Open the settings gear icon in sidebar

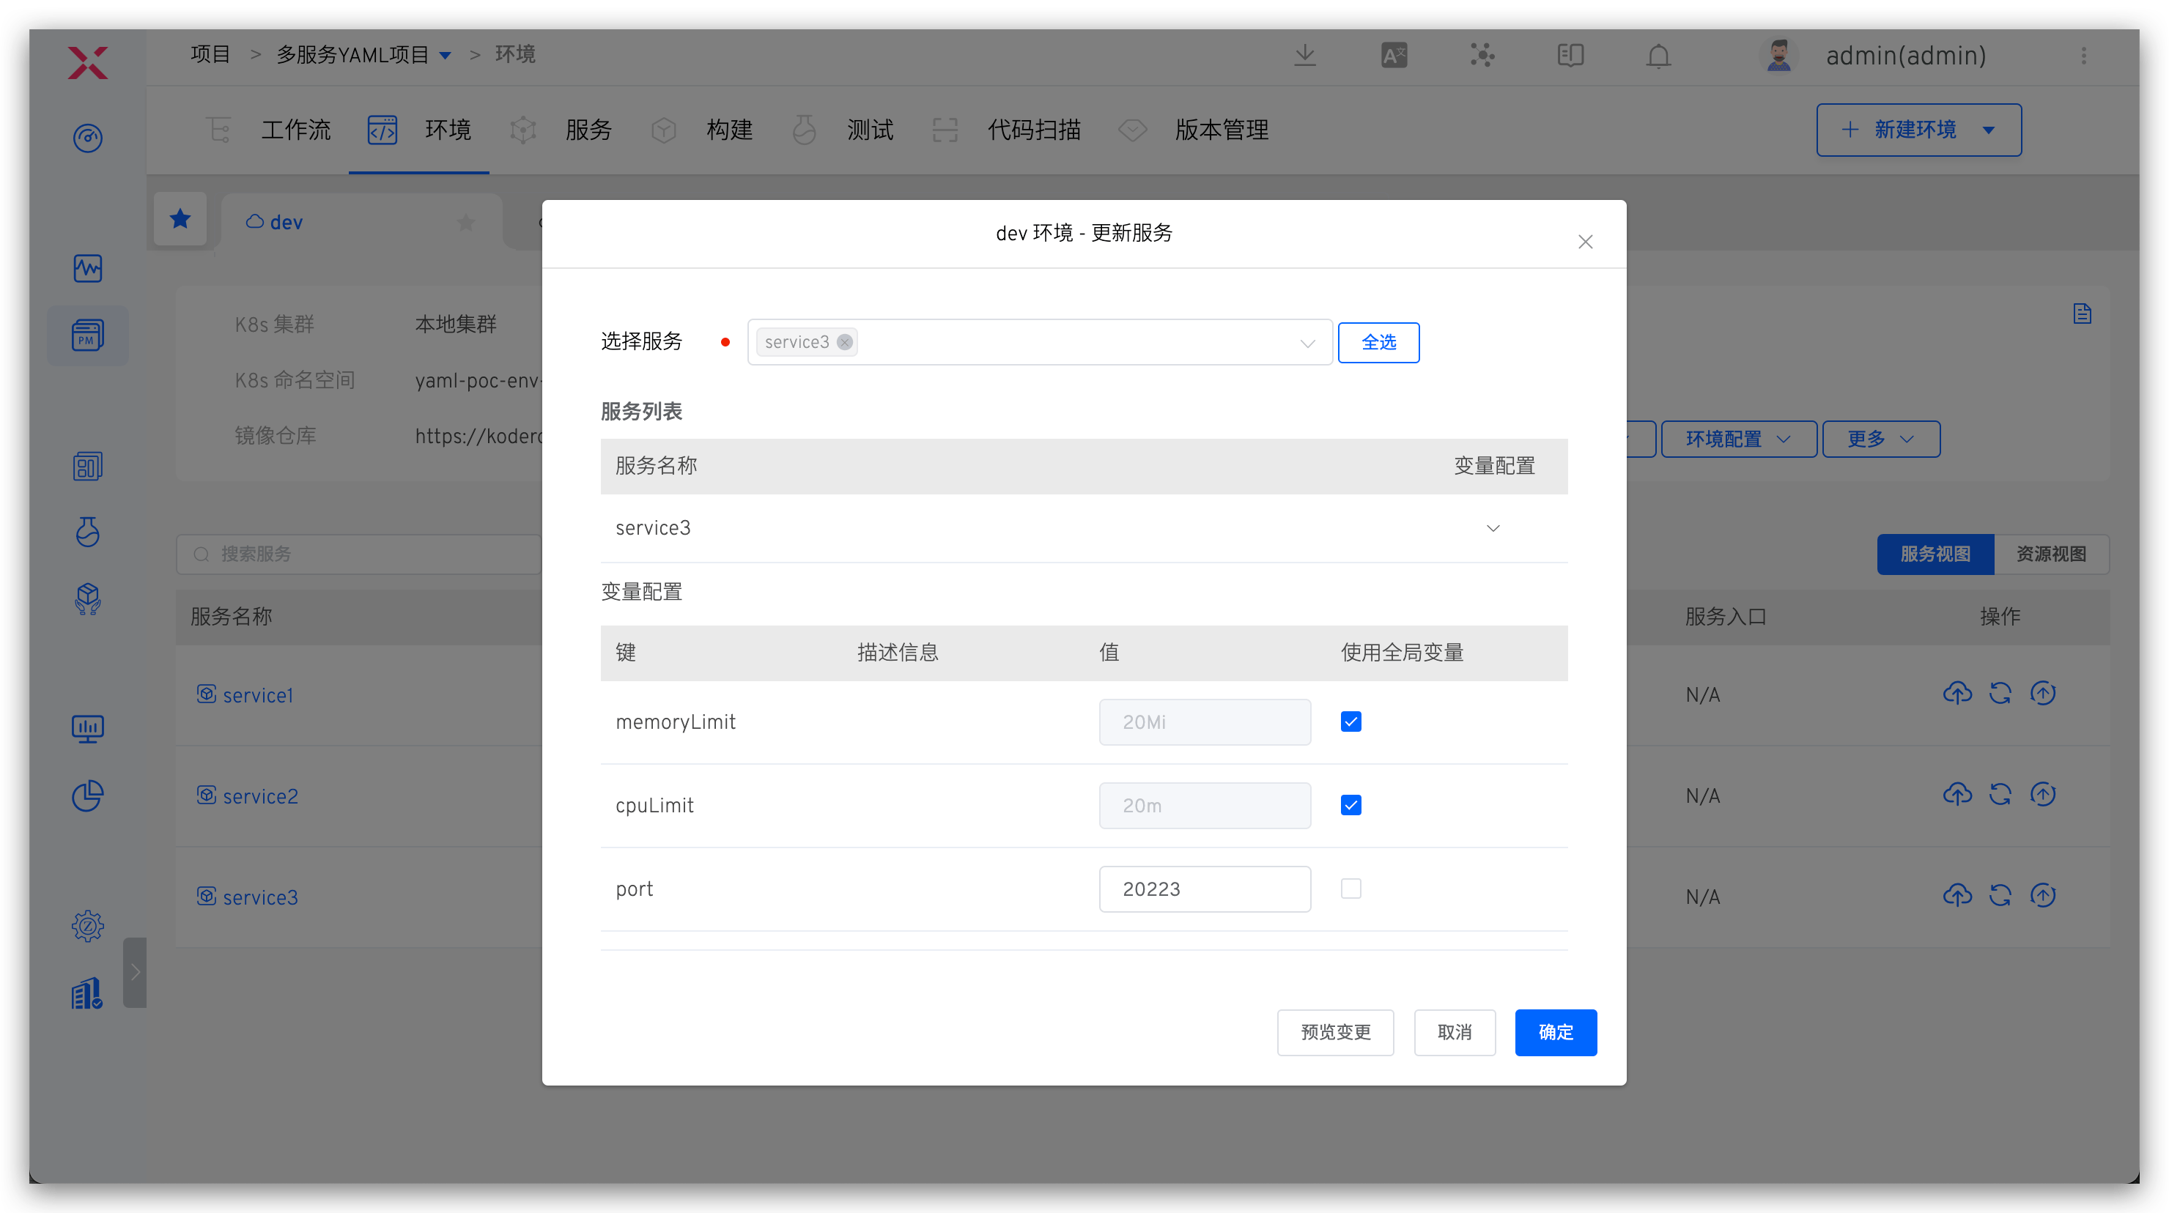88,925
